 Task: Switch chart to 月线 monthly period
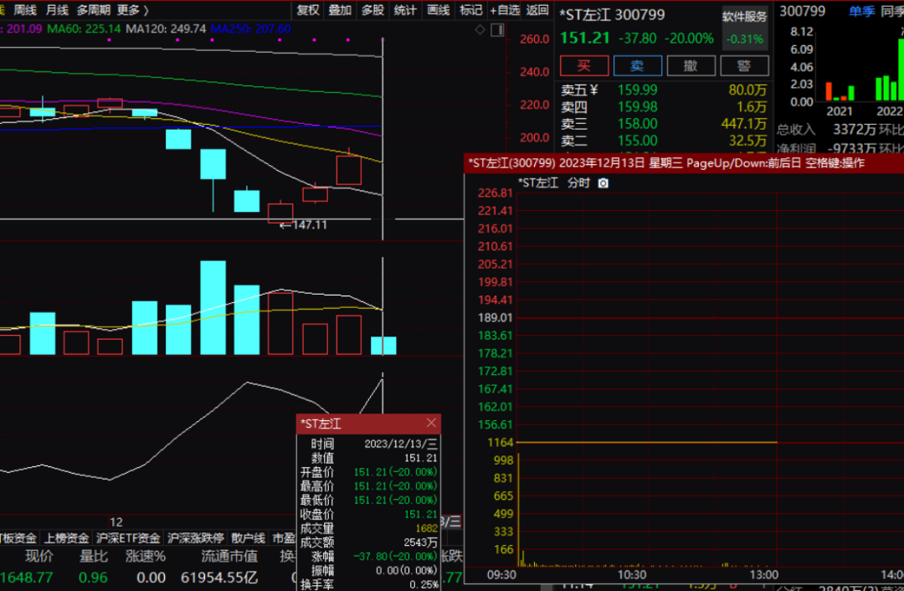click(57, 10)
